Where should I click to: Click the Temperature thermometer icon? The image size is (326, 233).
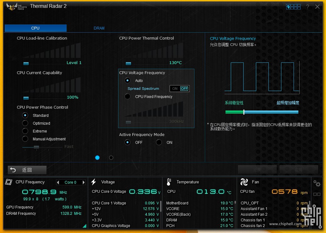click(x=169, y=182)
